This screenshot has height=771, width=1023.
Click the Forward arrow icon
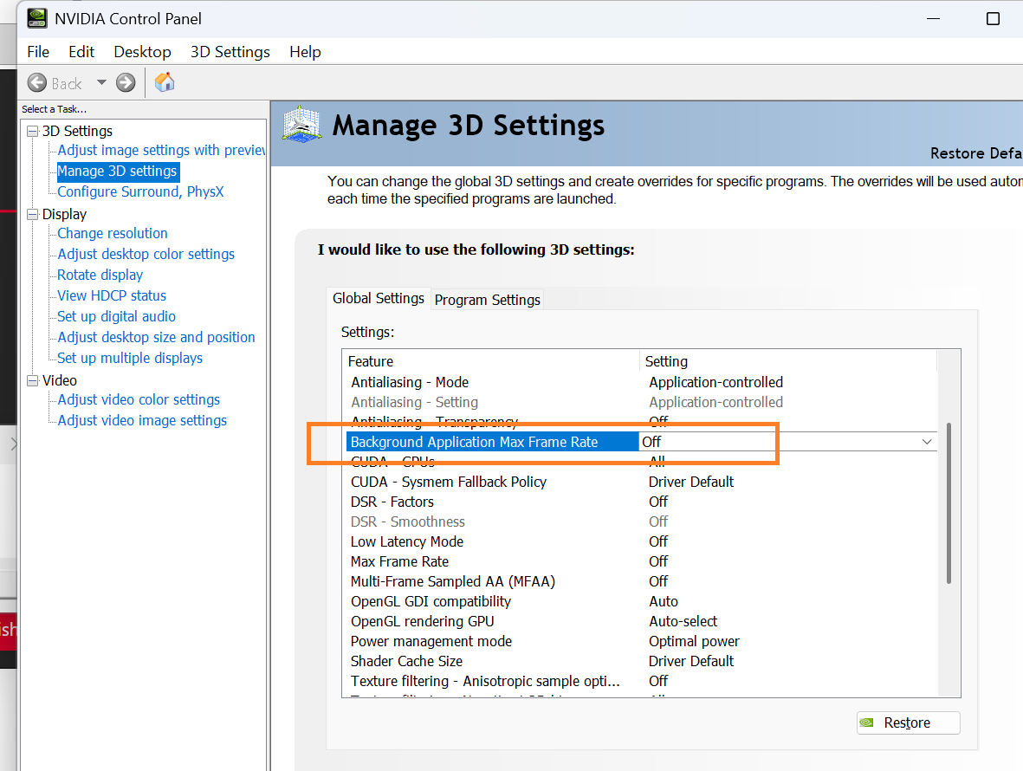coord(126,82)
